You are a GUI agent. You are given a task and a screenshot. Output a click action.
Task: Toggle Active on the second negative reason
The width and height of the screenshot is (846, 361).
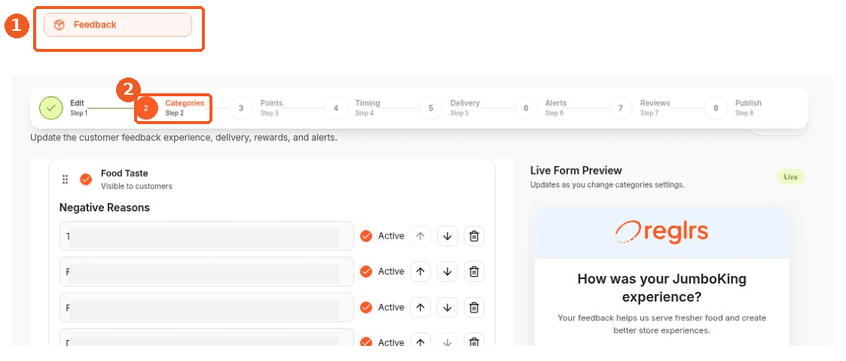[x=366, y=272]
